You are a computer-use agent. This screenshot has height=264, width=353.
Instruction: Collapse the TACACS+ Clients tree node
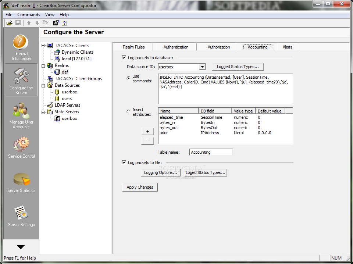point(43,46)
